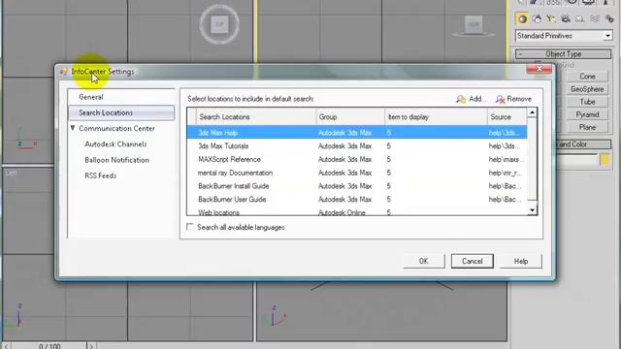Click the ViewCube in the front viewport
This screenshot has width=621, height=349.
[x=474, y=25]
